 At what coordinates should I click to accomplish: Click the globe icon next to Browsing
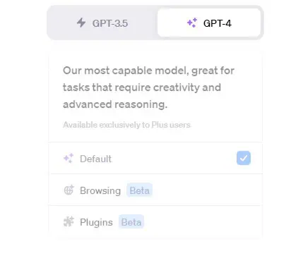pos(69,190)
